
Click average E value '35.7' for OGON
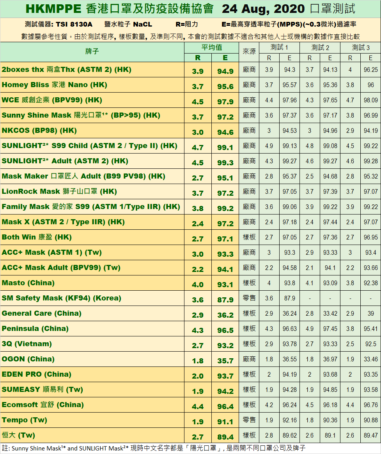pyautogui.click(x=225, y=361)
